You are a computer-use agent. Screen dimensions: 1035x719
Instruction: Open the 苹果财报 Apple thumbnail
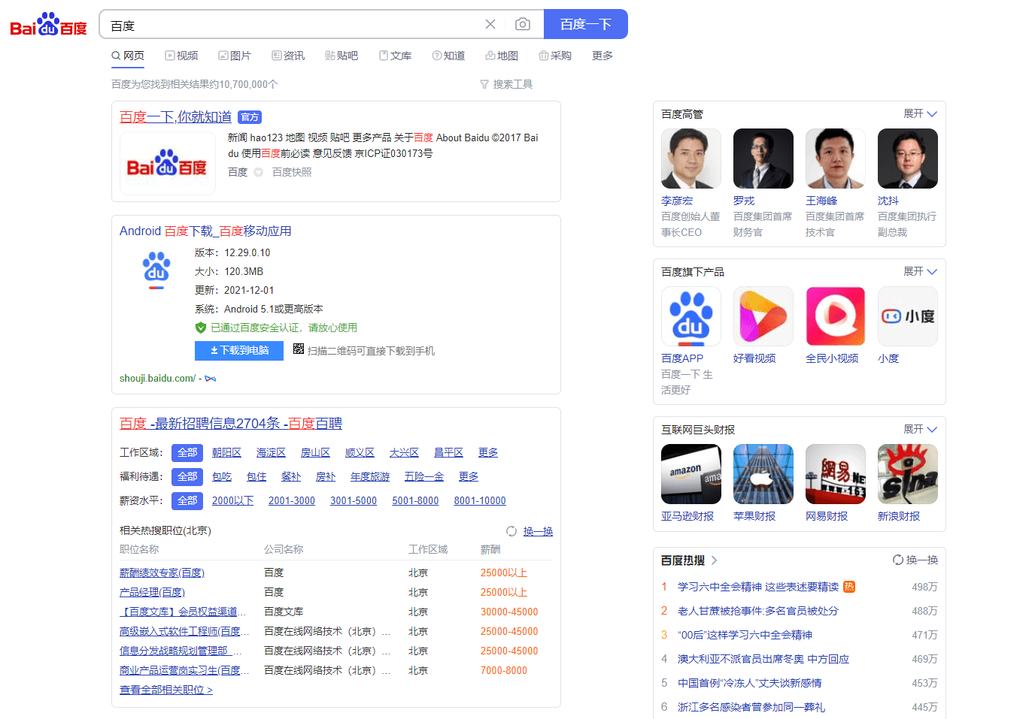(x=763, y=474)
